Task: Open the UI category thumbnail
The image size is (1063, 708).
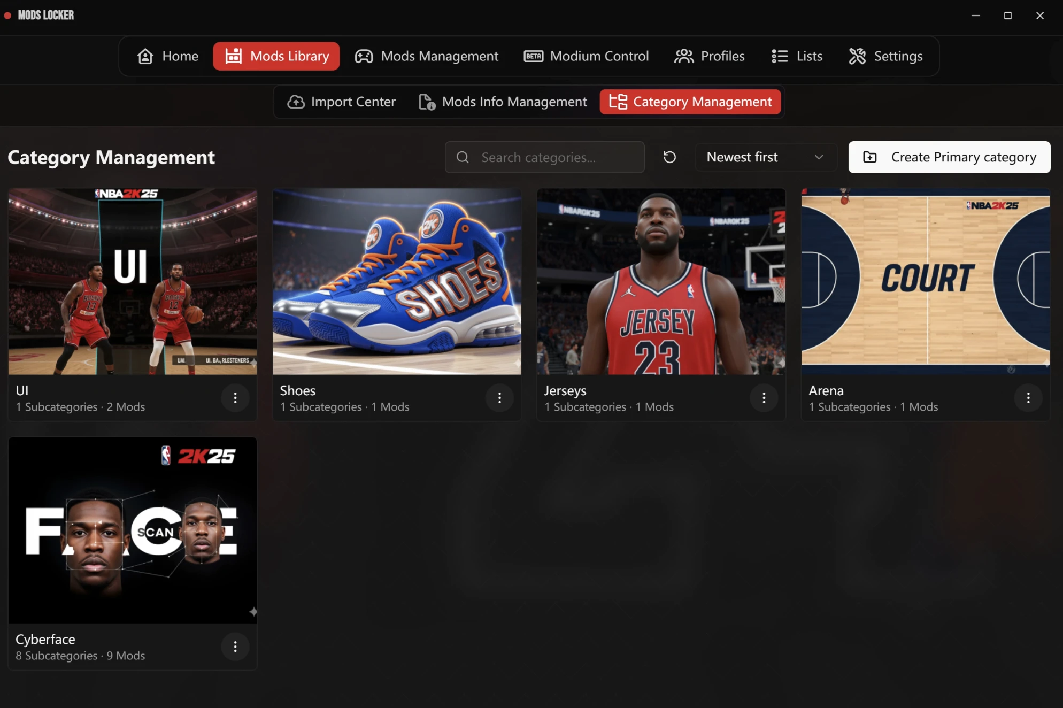Action: (x=133, y=281)
